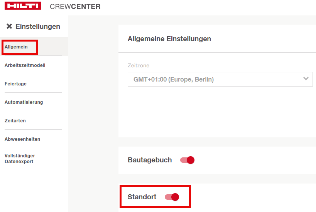The width and height of the screenshot is (316, 212).
Task: Open Vollständiger Datenexport
Action: point(20,159)
